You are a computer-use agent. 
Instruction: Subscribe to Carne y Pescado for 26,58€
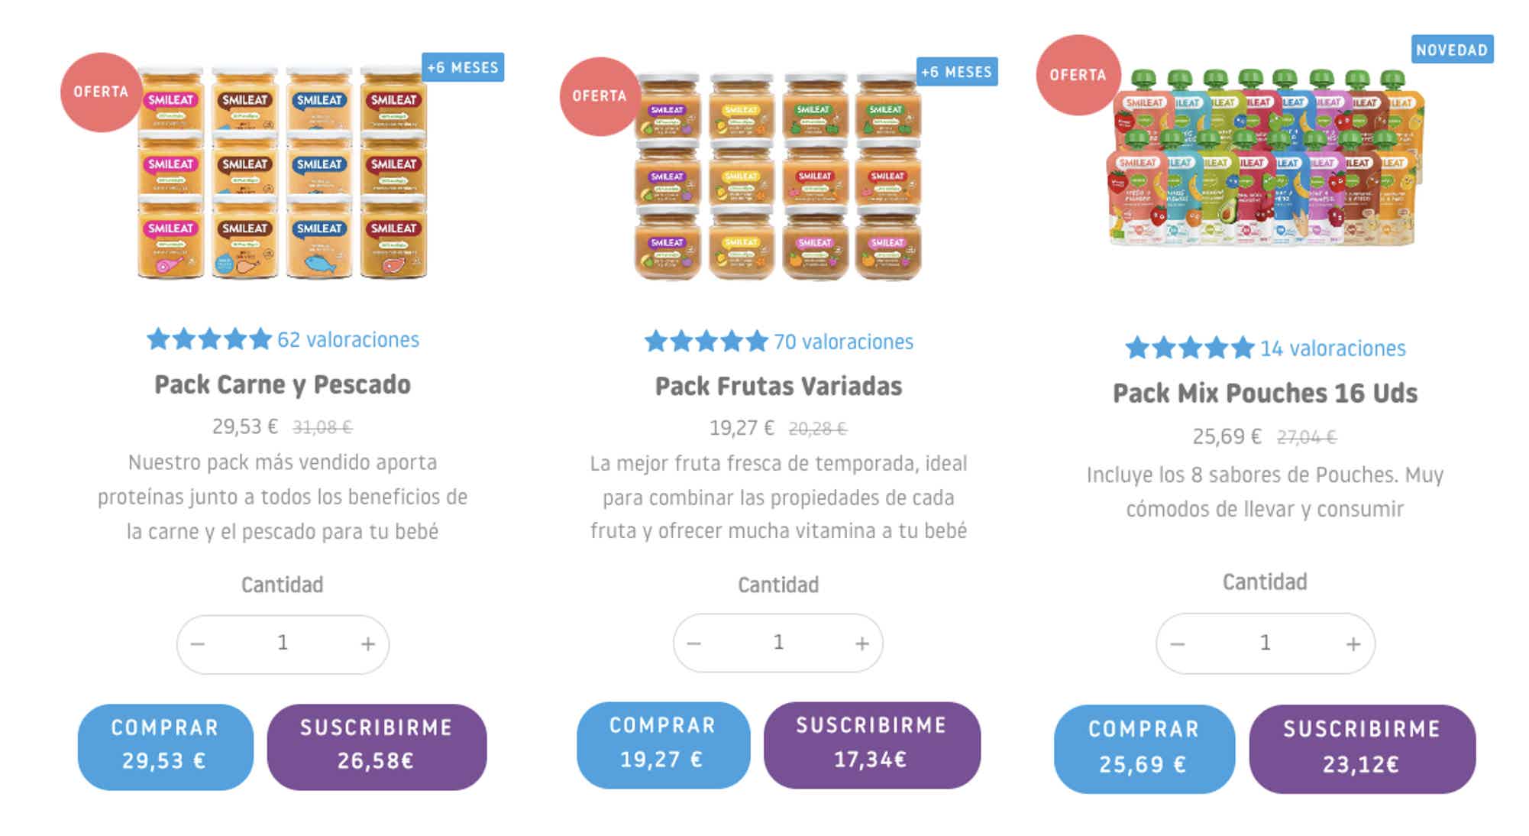point(377,747)
